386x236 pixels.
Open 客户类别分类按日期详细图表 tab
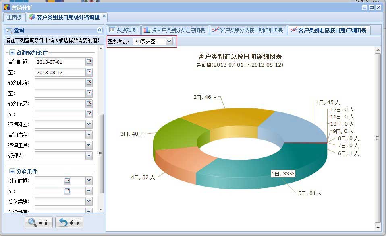coord(248,30)
